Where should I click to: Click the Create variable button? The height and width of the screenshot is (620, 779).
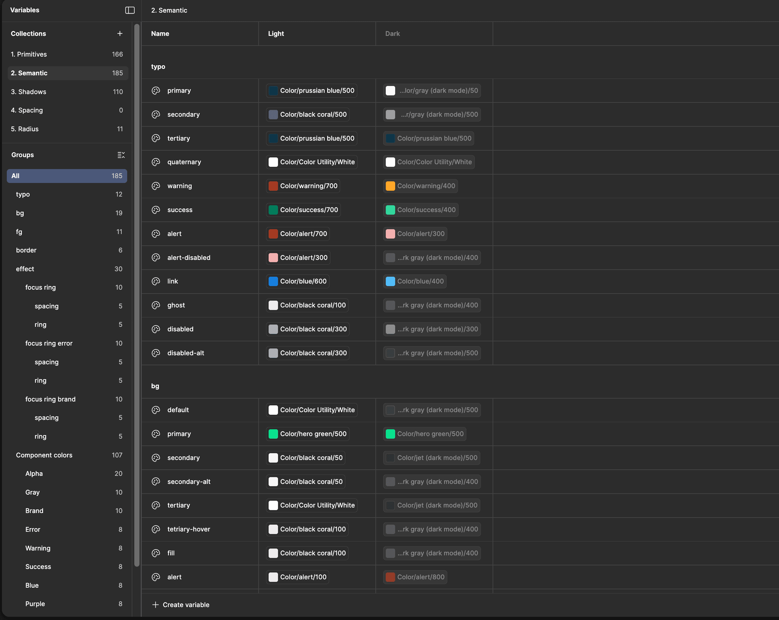(186, 604)
